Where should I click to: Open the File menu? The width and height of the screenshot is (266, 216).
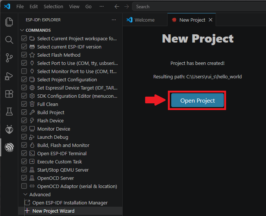[20, 7]
